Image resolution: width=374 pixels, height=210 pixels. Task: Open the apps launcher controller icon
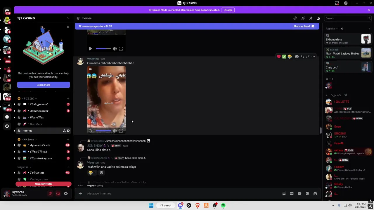click(x=315, y=193)
